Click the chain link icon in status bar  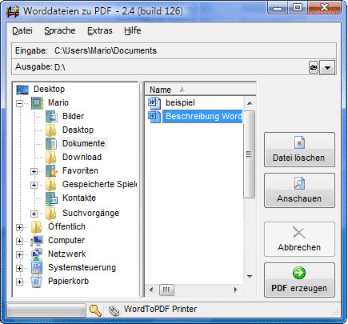click(x=114, y=310)
